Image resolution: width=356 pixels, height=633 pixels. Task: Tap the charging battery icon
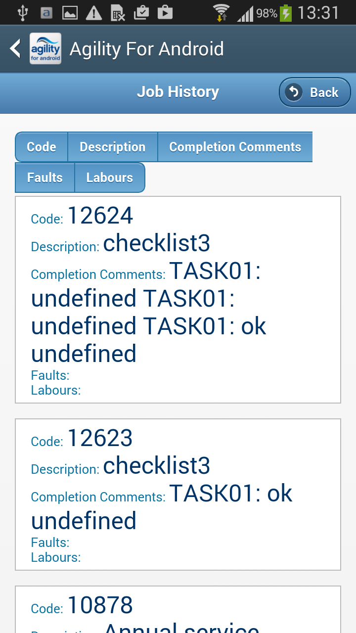point(286,12)
